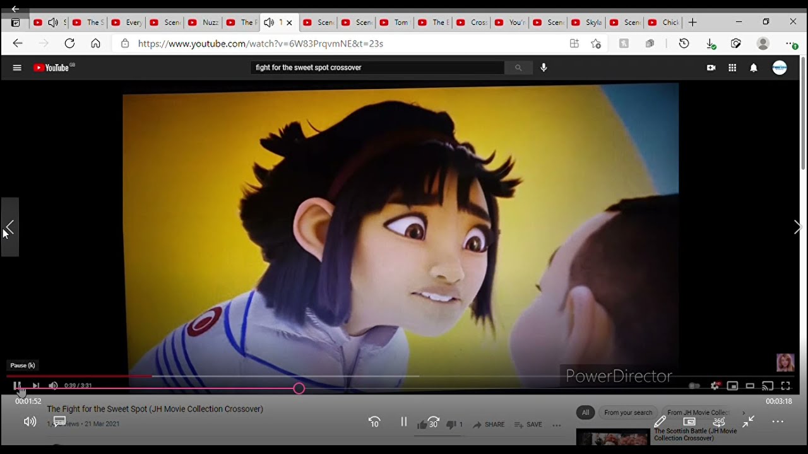Close the active audio-playing browser tab
808x454 pixels.
(x=289, y=22)
